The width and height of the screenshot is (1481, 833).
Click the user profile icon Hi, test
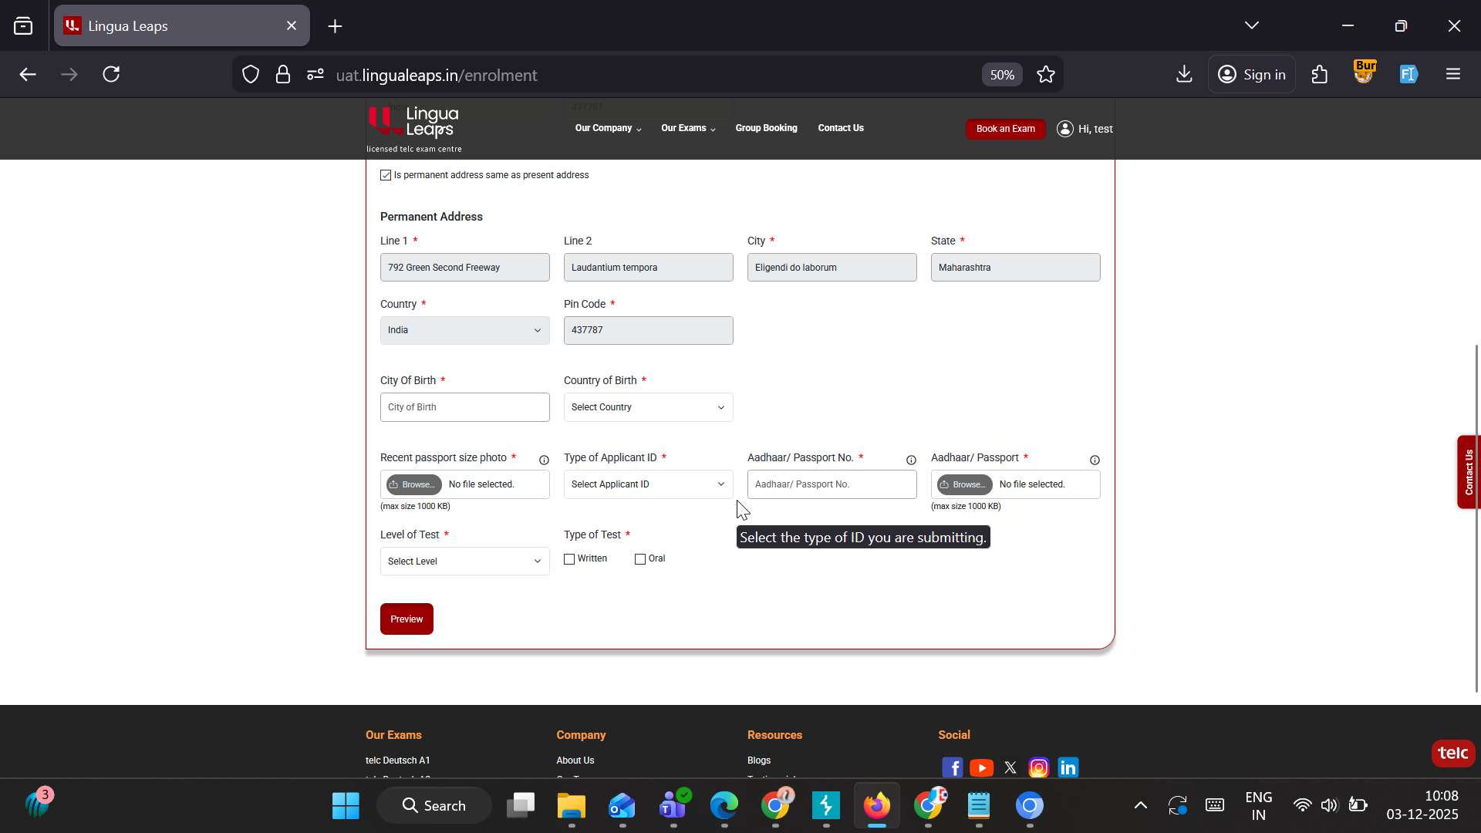coord(1065,129)
